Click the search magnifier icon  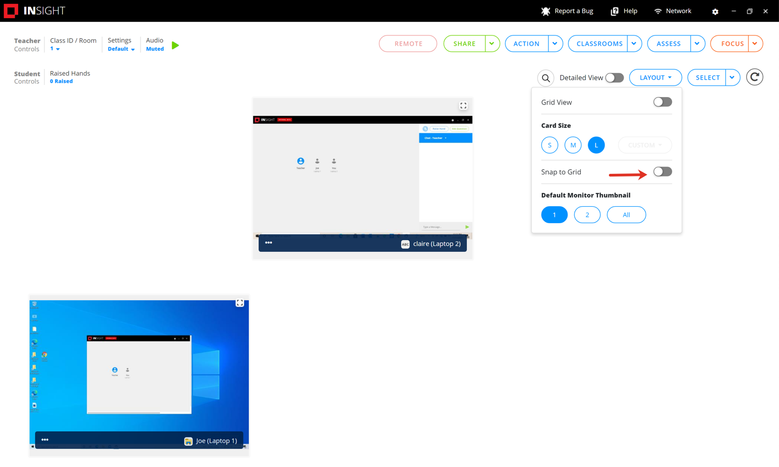click(546, 78)
